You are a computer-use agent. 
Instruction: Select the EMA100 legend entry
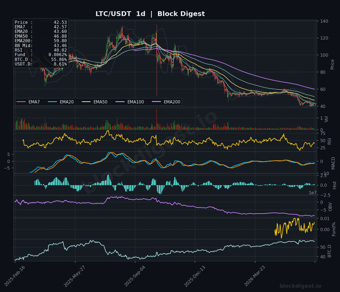pyautogui.click(x=130, y=102)
